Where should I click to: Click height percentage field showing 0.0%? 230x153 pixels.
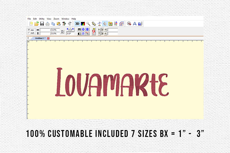tap(55, 34)
